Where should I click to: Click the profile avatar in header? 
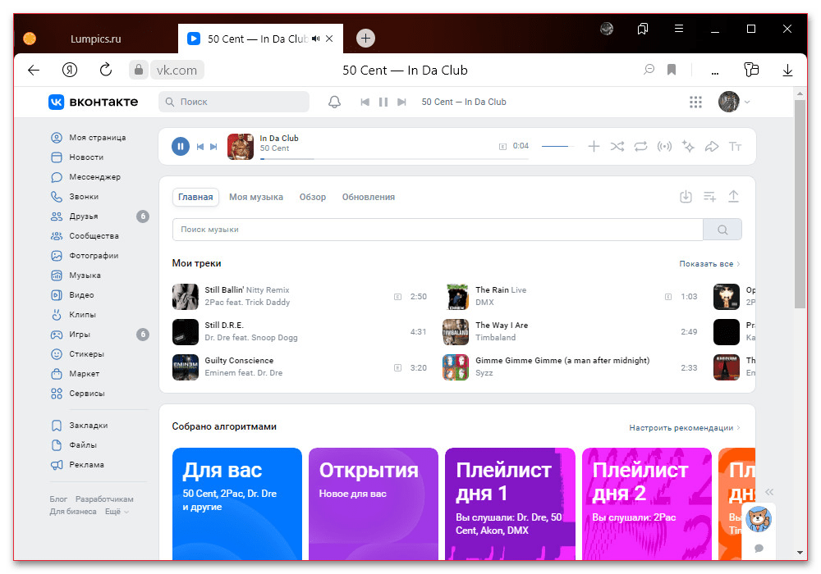click(x=728, y=102)
